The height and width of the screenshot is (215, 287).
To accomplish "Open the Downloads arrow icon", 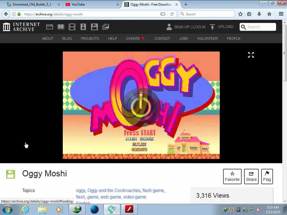I will click(259, 14).
